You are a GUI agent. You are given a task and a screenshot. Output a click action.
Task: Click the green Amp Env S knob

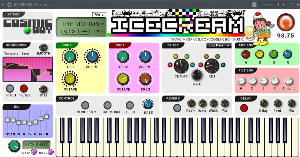pos(274,54)
